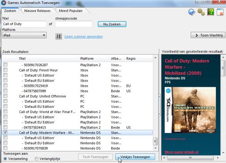Select the Verzameling radio button
The height and width of the screenshot is (163, 226).
5,159
